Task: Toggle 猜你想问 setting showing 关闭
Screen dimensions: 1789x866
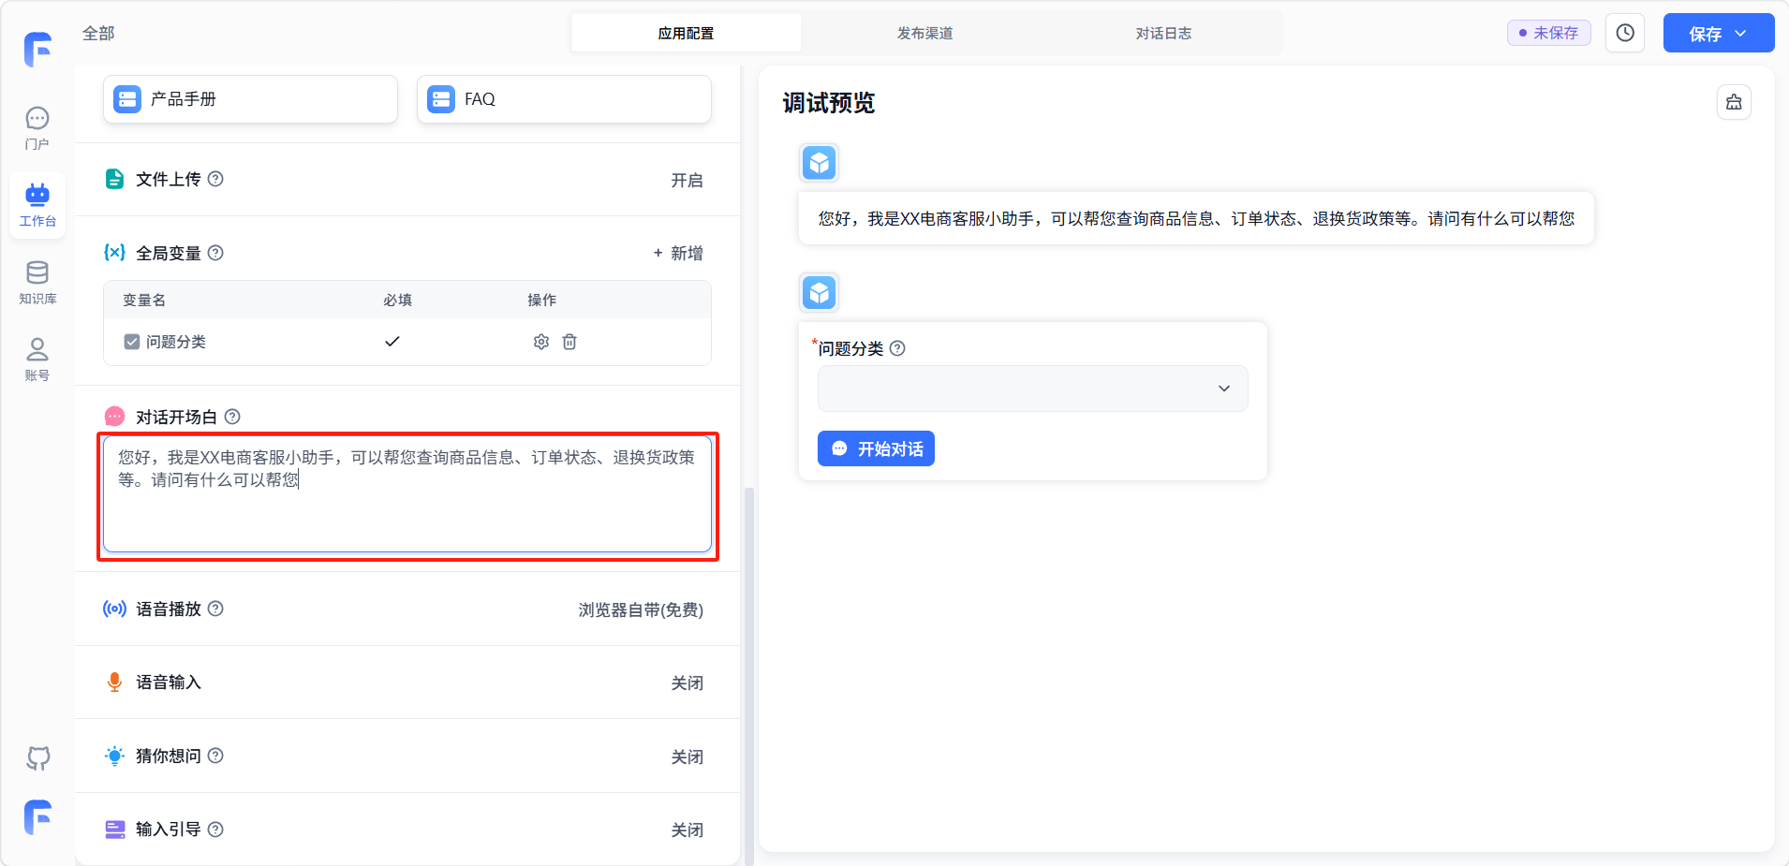Action: click(687, 756)
